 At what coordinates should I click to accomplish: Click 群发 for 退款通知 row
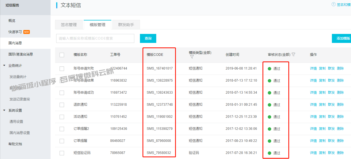coord(331,105)
